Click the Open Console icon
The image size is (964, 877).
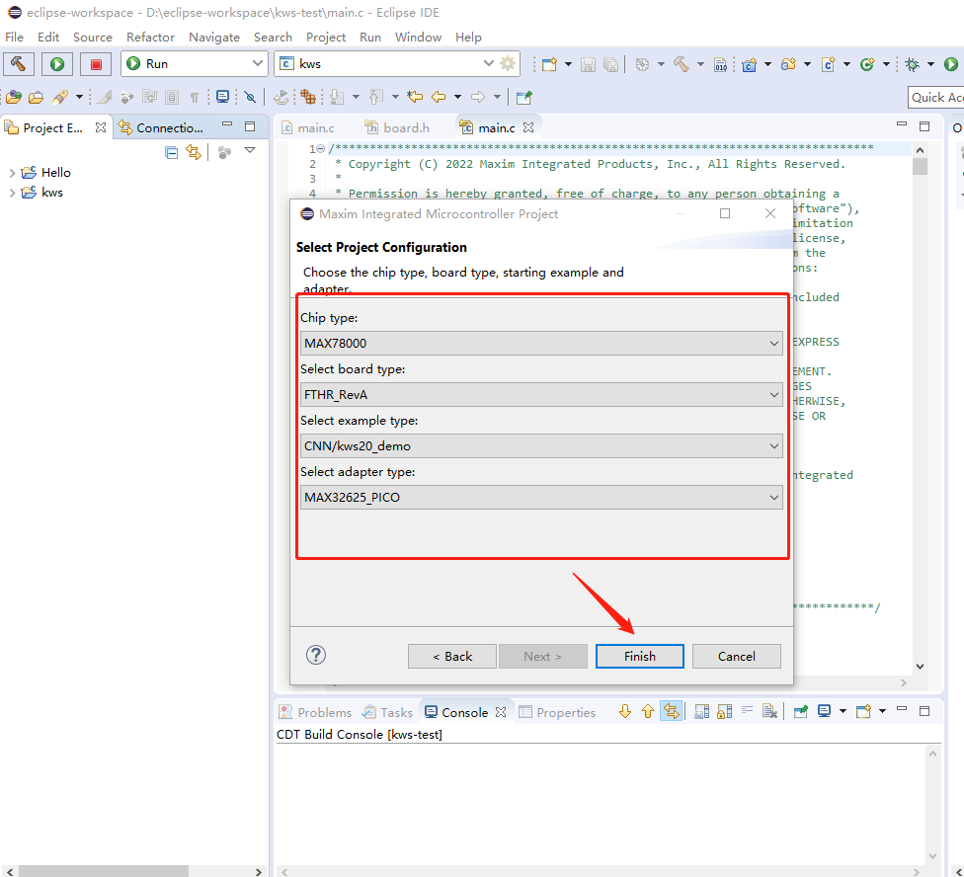click(x=864, y=712)
